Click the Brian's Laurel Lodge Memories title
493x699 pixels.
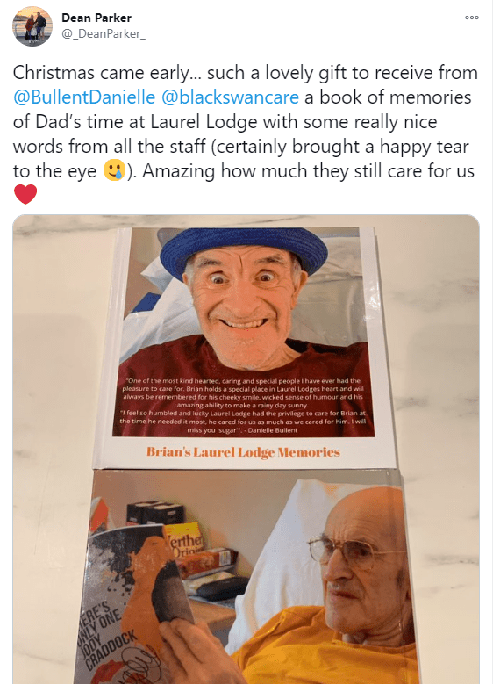coord(243,452)
